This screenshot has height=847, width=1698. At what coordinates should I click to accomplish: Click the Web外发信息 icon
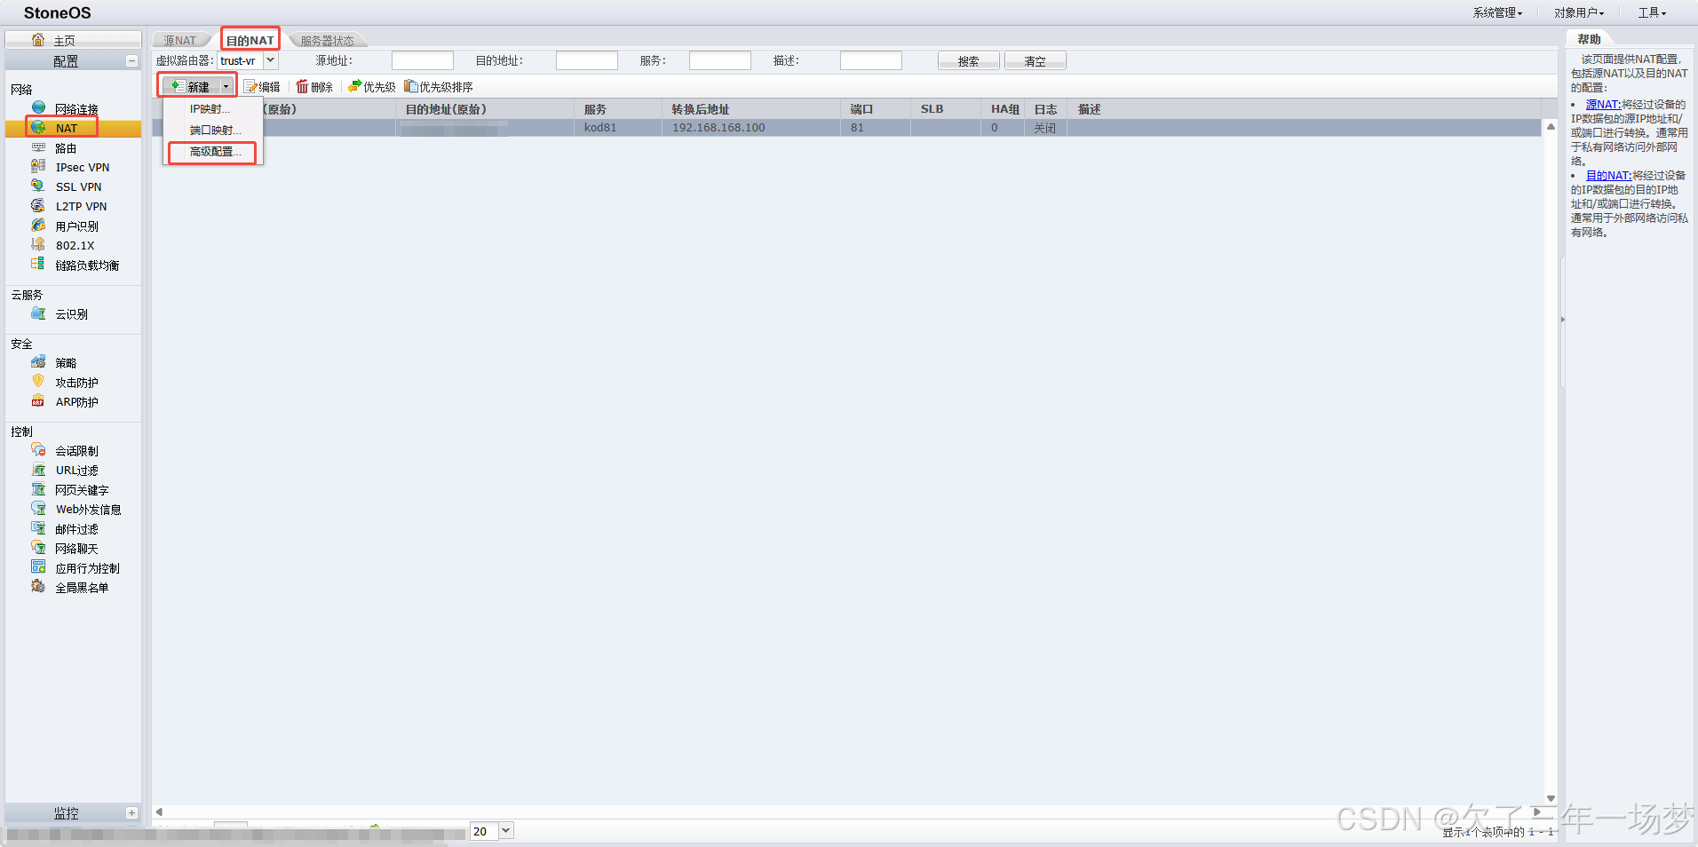(38, 509)
